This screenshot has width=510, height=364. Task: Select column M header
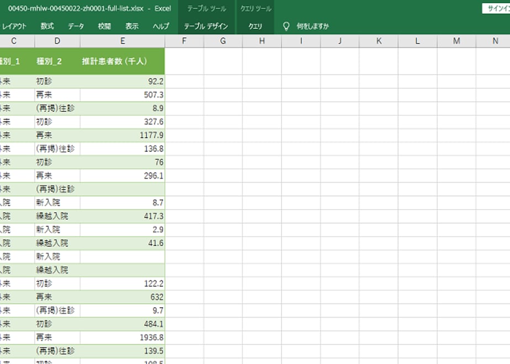click(x=456, y=41)
